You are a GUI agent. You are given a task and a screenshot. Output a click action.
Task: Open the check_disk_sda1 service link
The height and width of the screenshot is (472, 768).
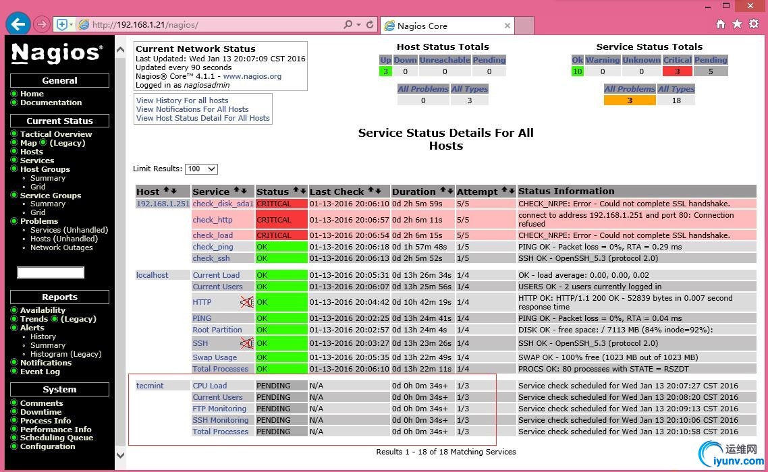click(223, 204)
